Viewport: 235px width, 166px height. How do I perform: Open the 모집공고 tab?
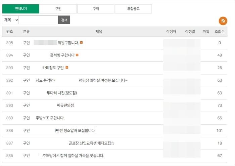[x=133, y=9]
